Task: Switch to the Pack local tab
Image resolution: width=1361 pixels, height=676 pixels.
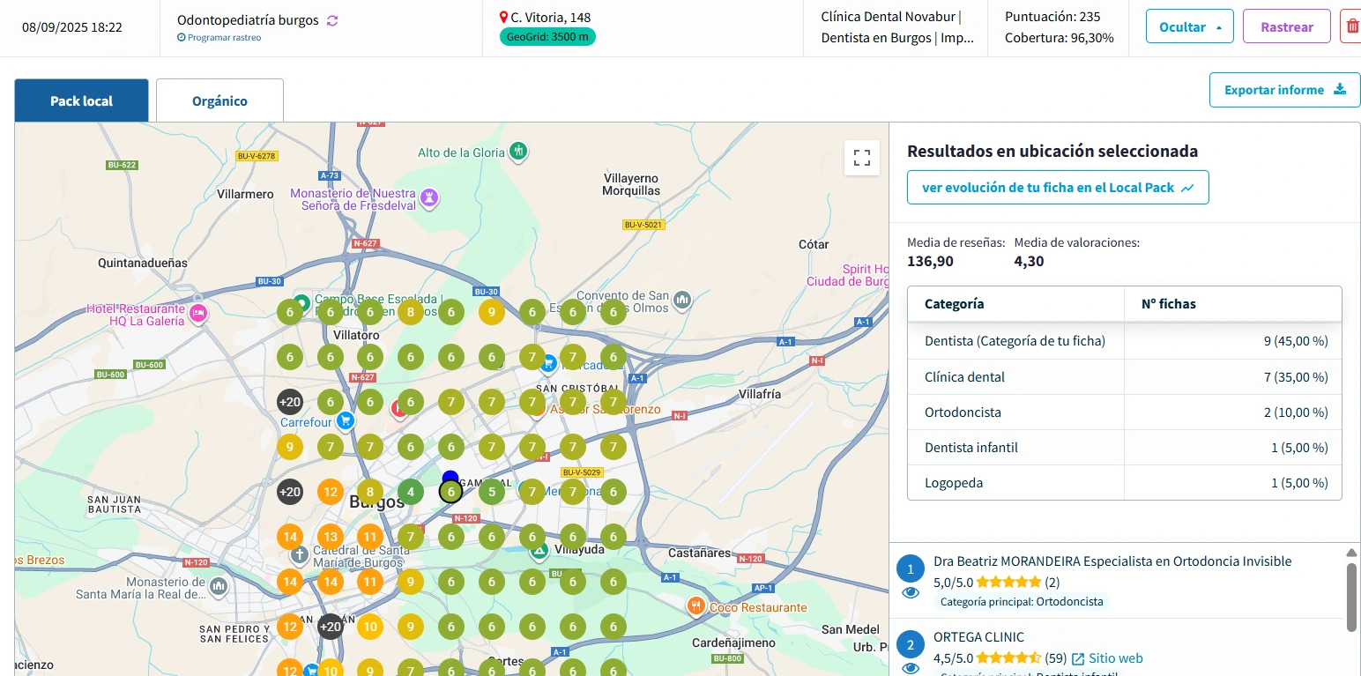Action: pyautogui.click(x=81, y=100)
